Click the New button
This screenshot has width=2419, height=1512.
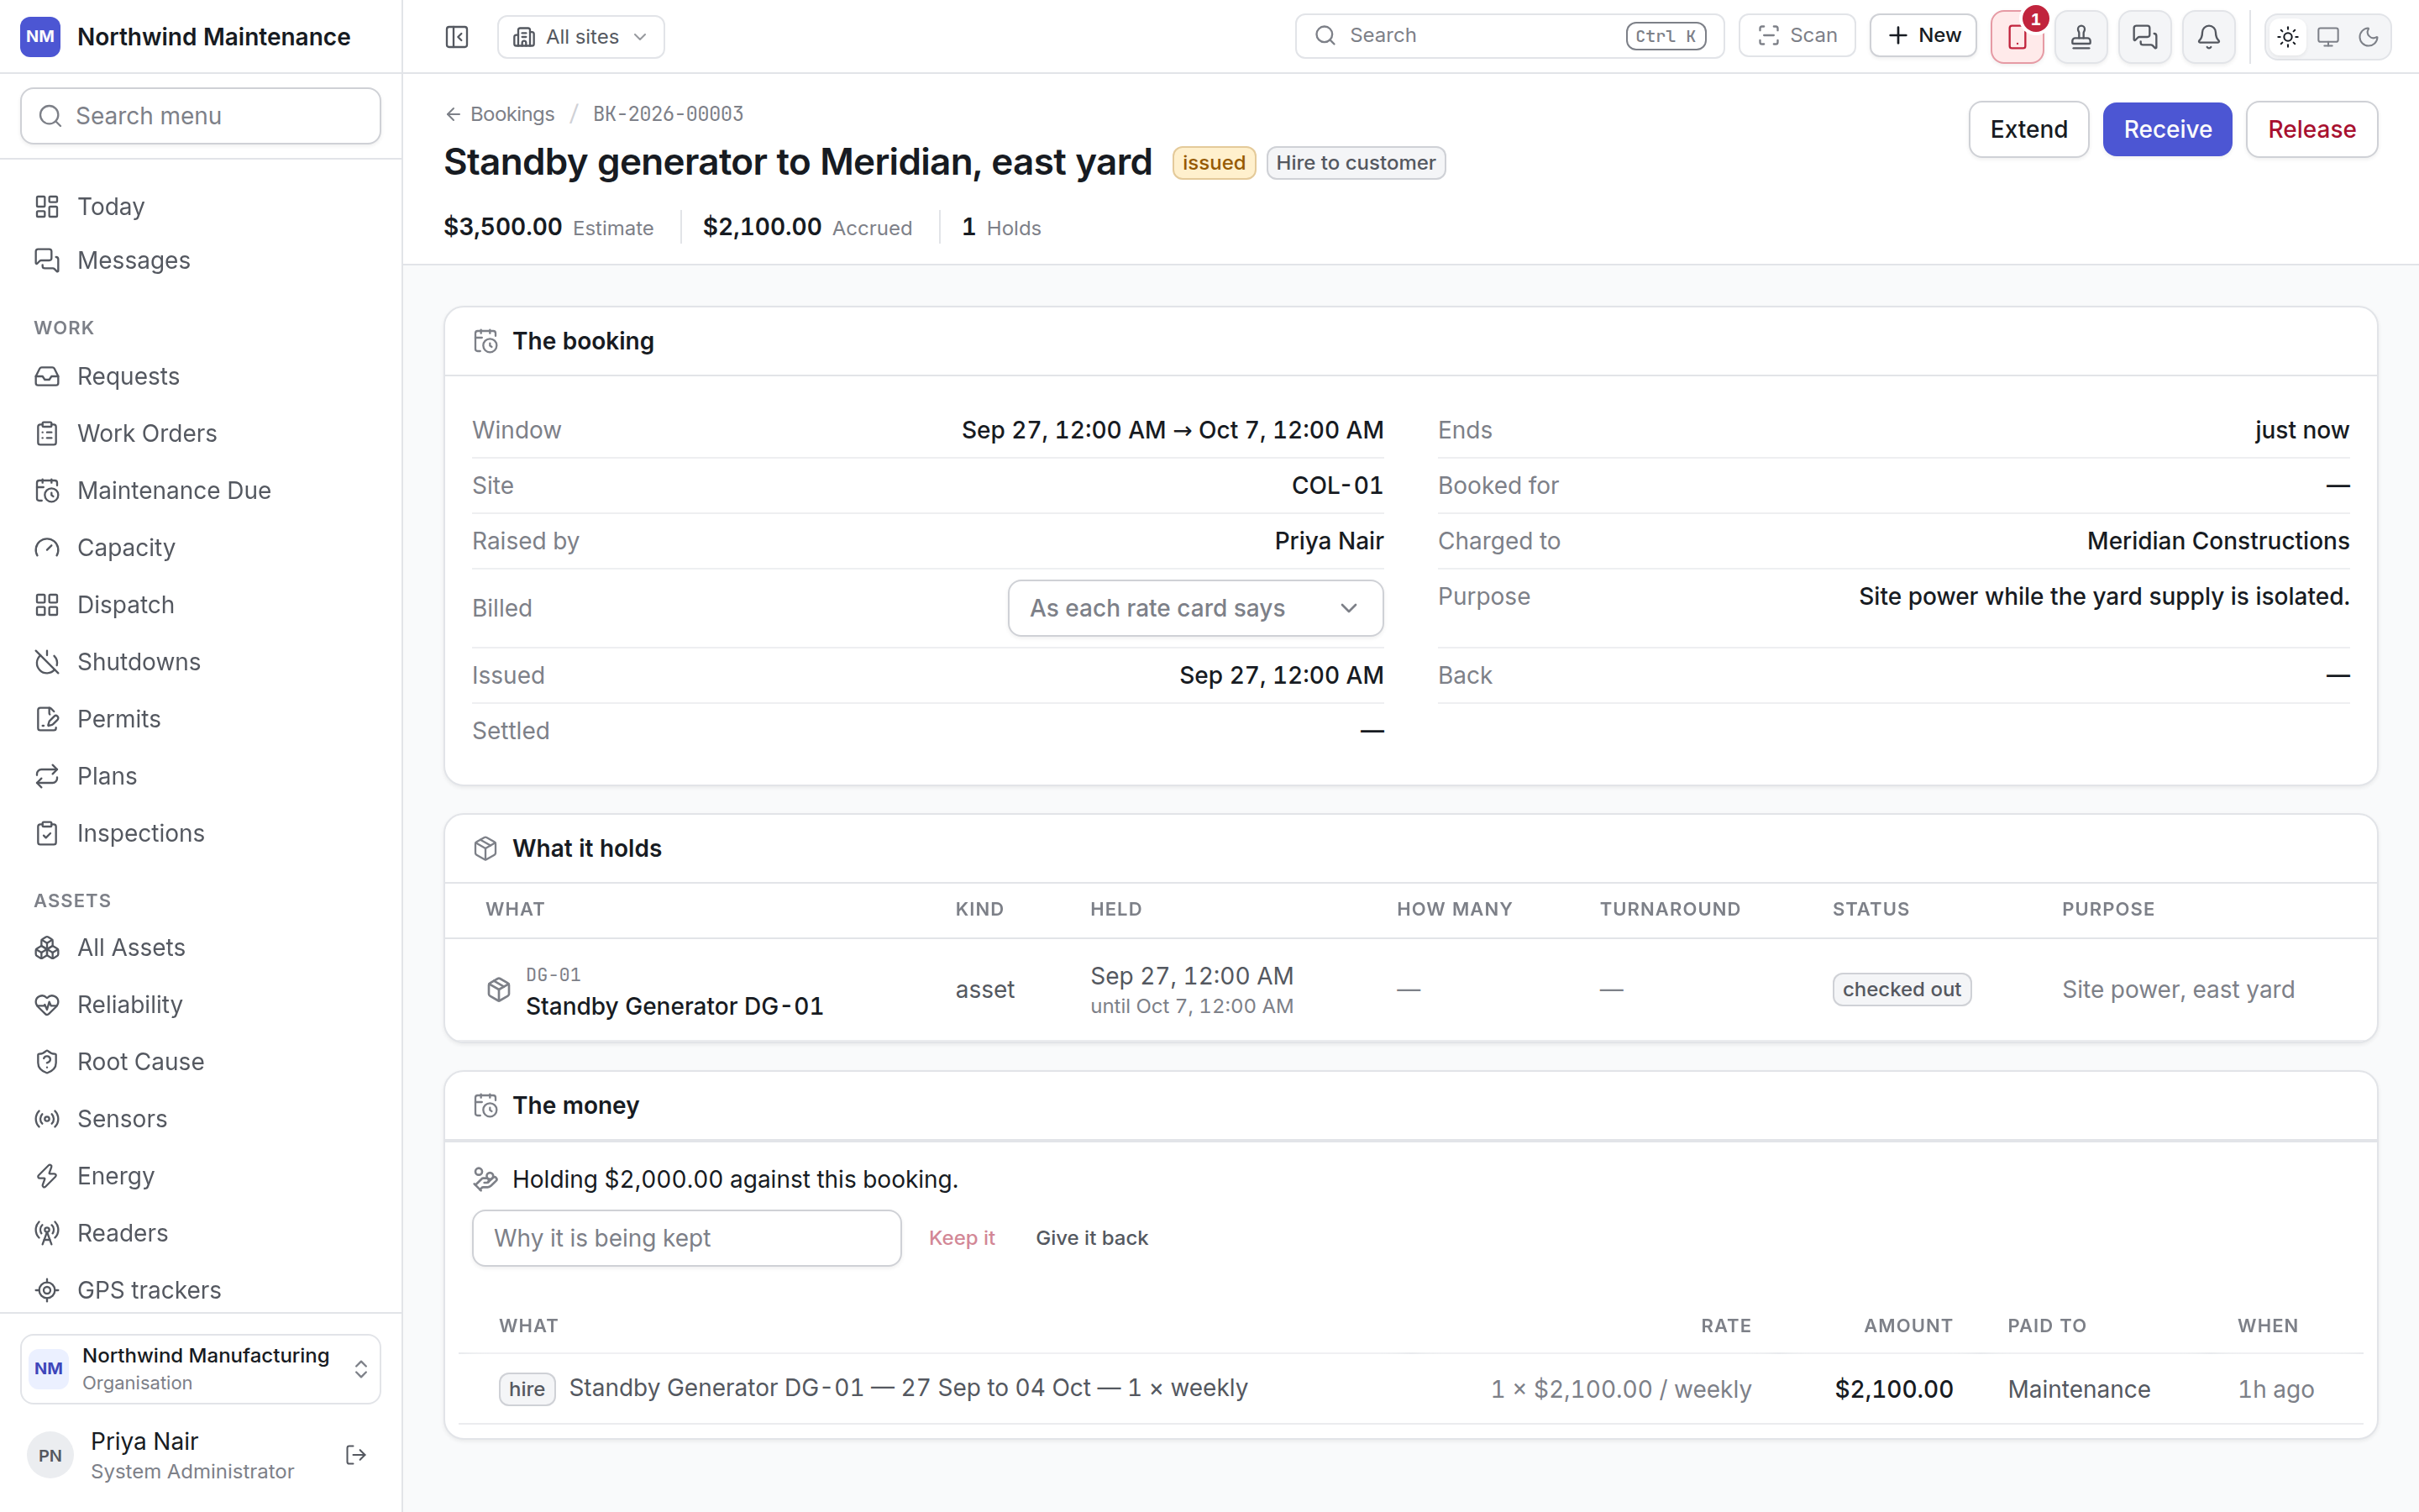(x=1923, y=35)
